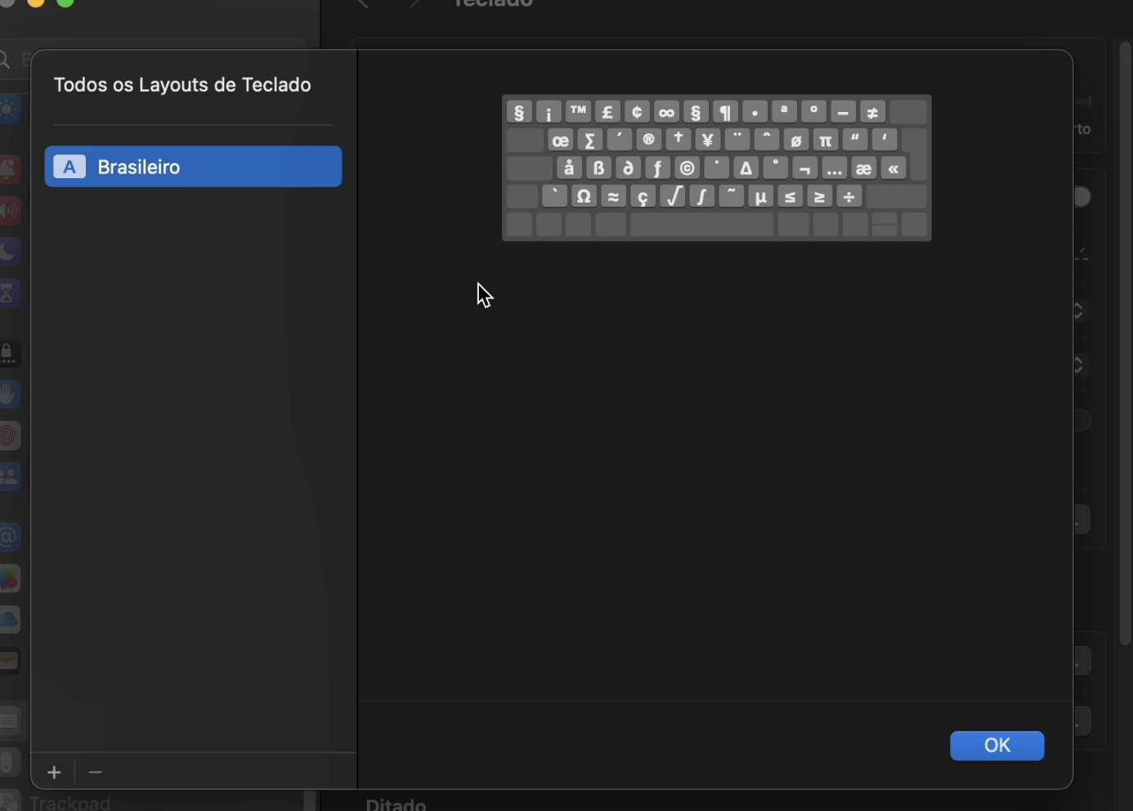Image resolution: width=1133 pixels, height=811 pixels.
Task: Click the inverted exclamation ¡ key in preview
Action: [x=549, y=112]
